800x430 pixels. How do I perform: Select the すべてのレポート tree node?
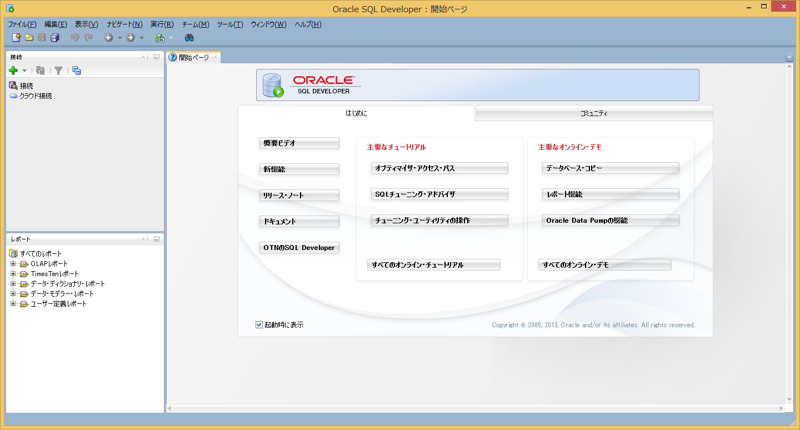tap(41, 253)
